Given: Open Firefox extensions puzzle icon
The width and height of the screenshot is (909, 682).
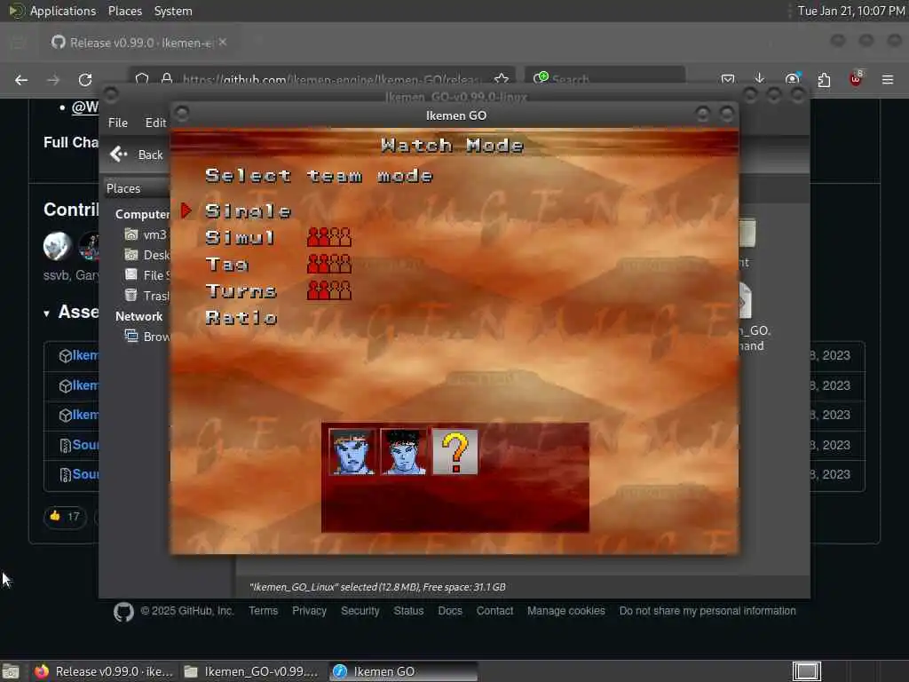Looking at the screenshot, I should (824, 79).
